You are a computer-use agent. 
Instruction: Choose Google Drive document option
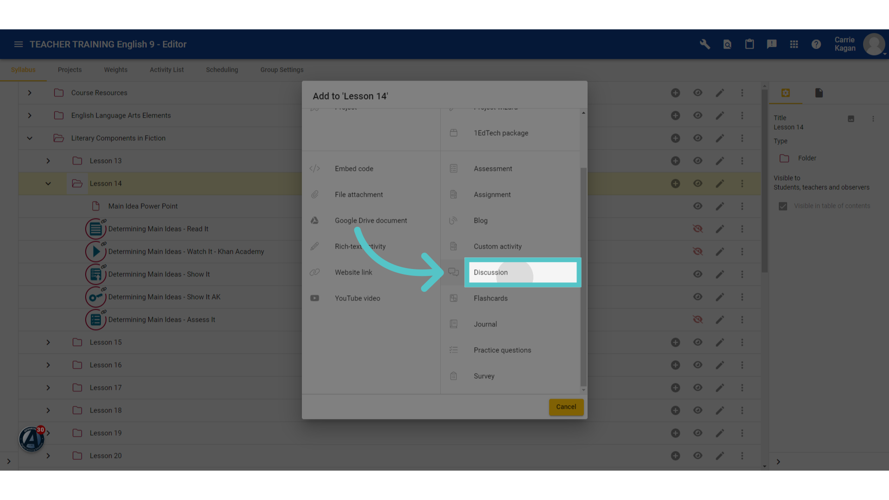pos(371,220)
